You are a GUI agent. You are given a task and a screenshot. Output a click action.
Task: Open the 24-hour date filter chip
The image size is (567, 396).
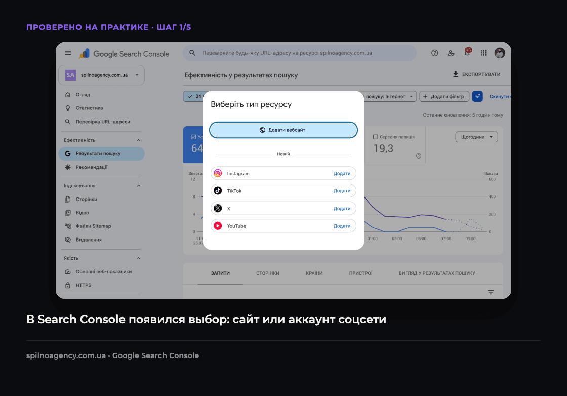pyautogui.click(x=193, y=96)
